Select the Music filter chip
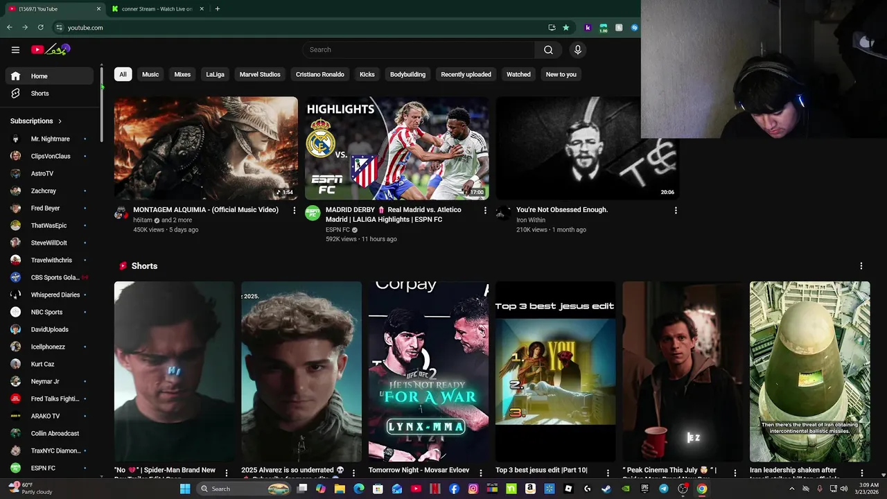 (150, 74)
